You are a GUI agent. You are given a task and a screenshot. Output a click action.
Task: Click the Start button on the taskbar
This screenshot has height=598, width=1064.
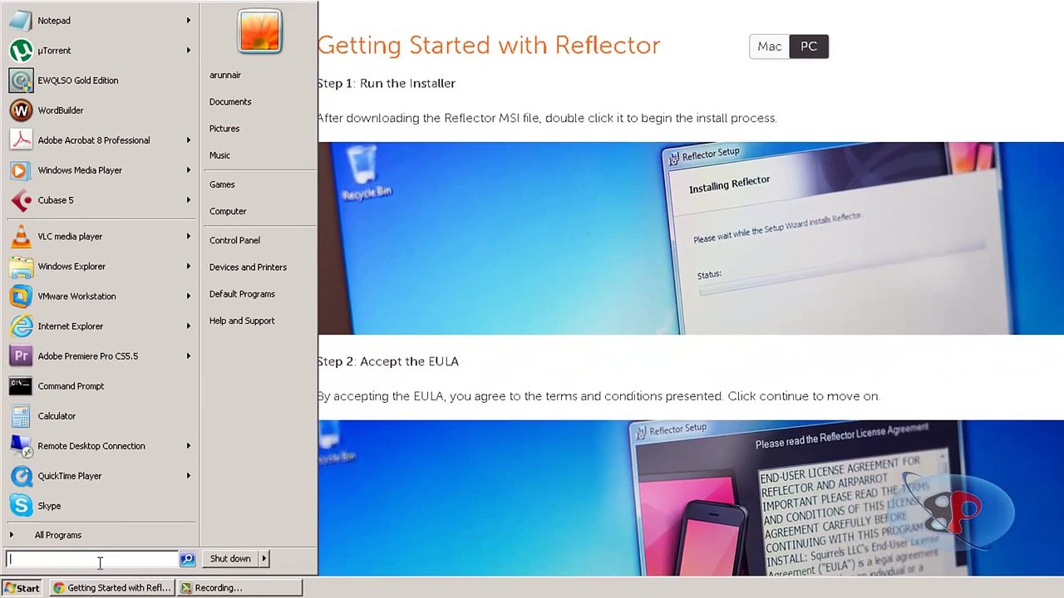[x=22, y=588]
